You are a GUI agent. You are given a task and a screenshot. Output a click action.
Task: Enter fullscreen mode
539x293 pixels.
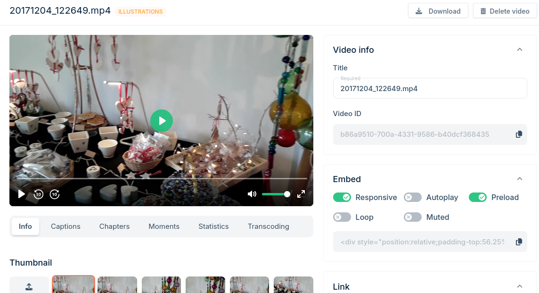coord(301,194)
